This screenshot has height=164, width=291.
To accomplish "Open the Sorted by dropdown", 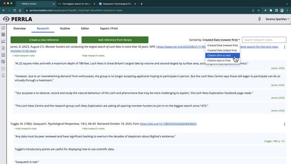I will tap(221, 40).
